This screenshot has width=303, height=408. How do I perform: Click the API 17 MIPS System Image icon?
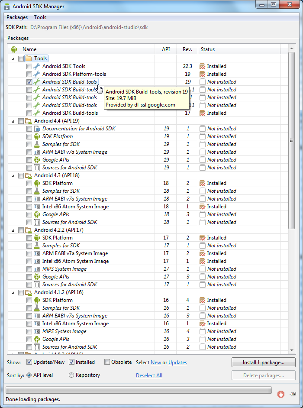[37, 269]
